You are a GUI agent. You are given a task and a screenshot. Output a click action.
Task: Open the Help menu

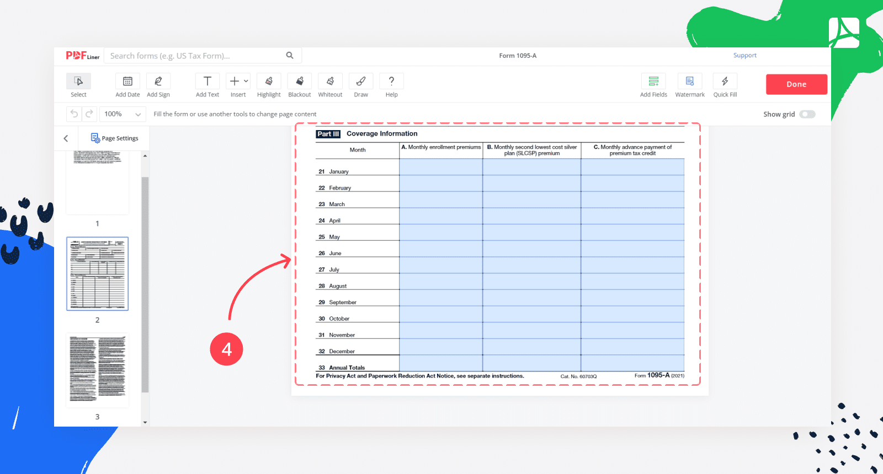[391, 82]
